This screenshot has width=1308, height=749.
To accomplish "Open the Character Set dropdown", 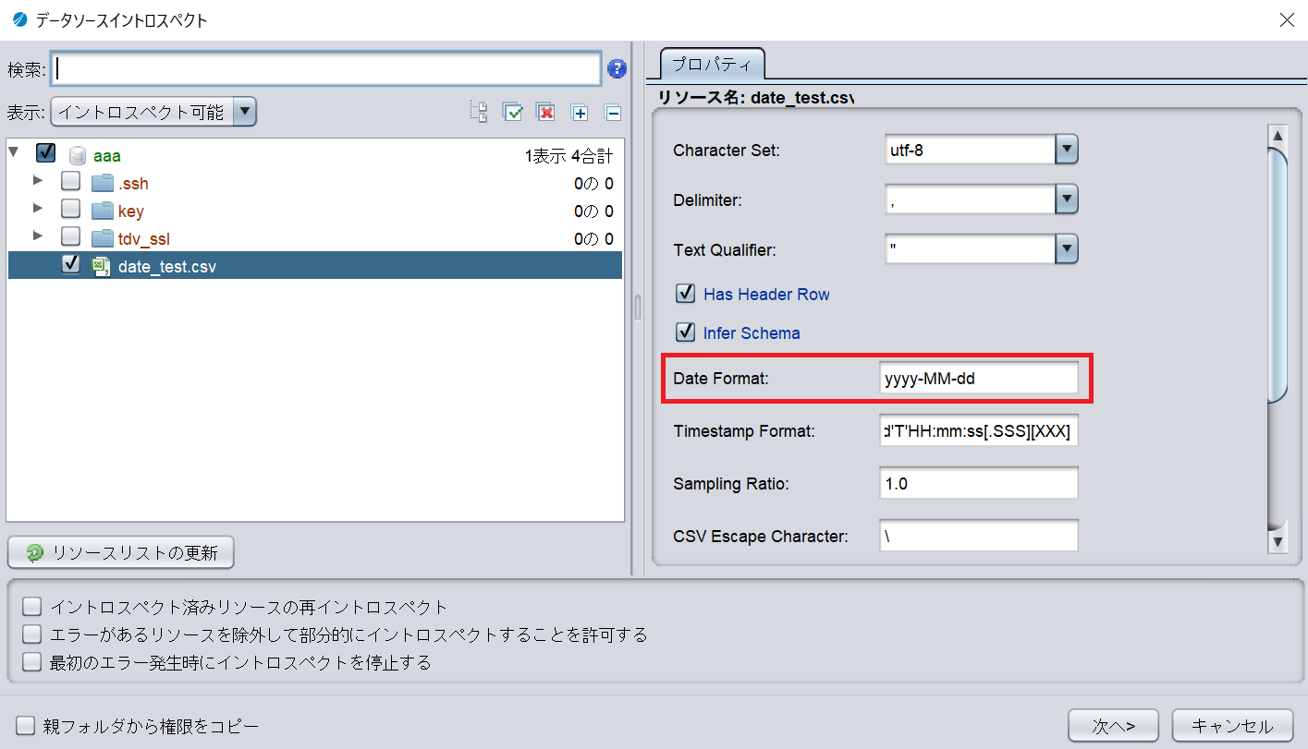I will click(x=1067, y=149).
